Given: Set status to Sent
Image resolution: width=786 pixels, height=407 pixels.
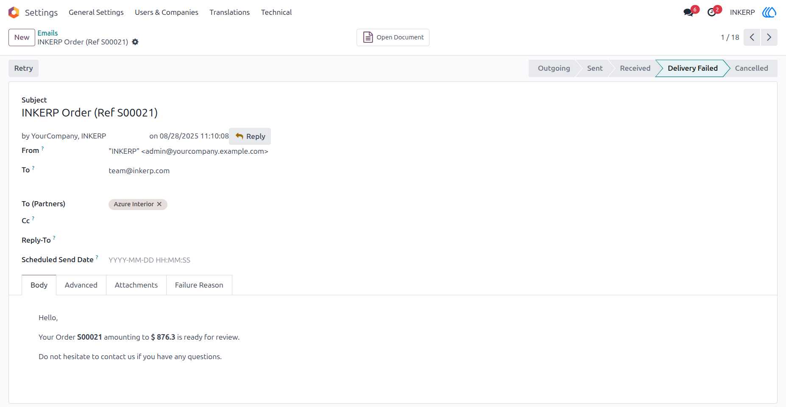Looking at the screenshot, I should tap(594, 68).
